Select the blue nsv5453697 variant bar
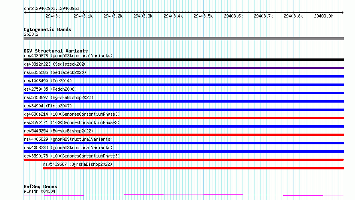This screenshot has width=355, height=200. [x=183, y=101]
